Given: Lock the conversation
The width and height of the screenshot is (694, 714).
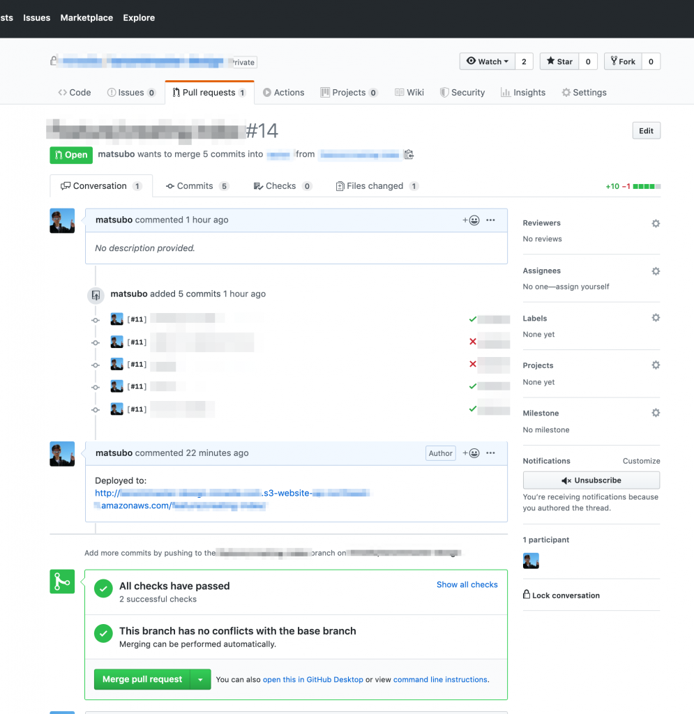Looking at the screenshot, I should [x=561, y=595].
